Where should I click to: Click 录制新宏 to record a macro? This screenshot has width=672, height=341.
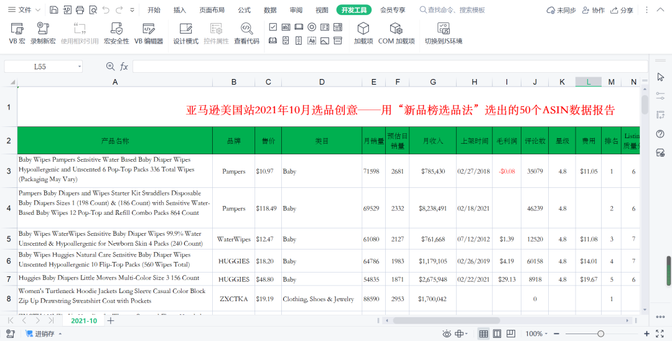tap(43, 32)
